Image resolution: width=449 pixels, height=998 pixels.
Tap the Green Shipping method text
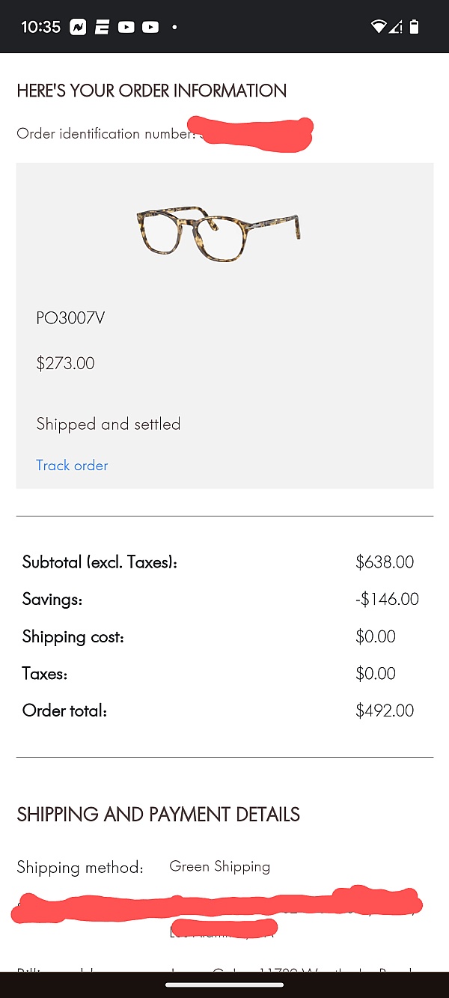point(220,866)
